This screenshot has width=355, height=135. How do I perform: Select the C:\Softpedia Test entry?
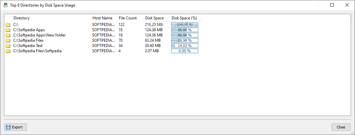click(x=28, y=46)
